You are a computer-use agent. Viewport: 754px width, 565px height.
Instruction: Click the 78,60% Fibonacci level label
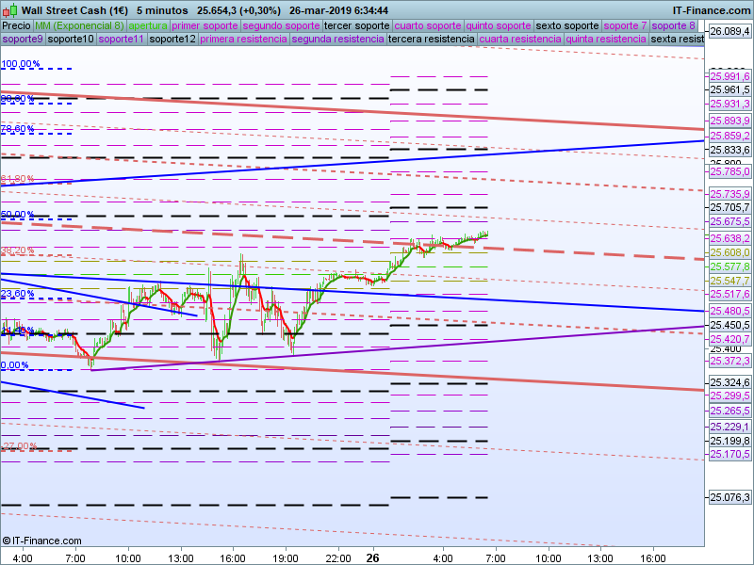[x=17, y=129]
